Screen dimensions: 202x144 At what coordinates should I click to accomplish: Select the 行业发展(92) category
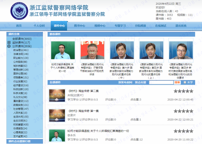click(20, 81)
